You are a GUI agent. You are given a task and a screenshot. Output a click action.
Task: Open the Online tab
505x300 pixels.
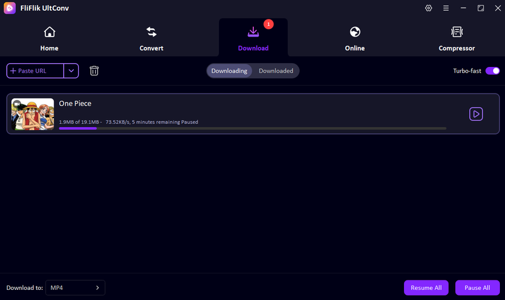[x=355, y=39]
